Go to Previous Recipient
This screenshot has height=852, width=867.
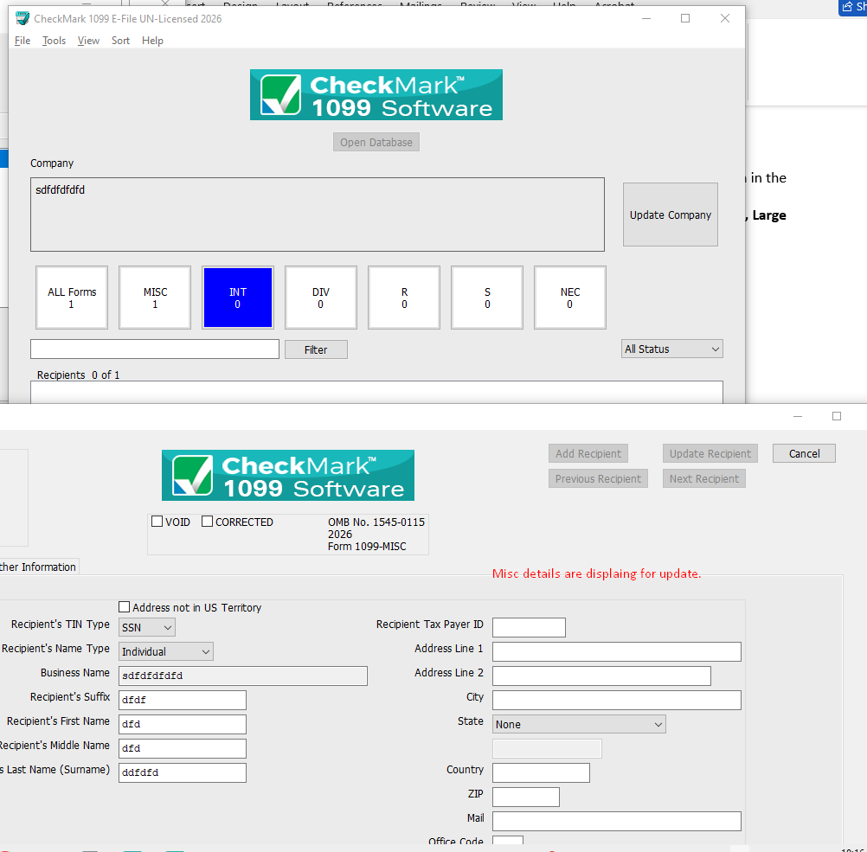point(598,479)
